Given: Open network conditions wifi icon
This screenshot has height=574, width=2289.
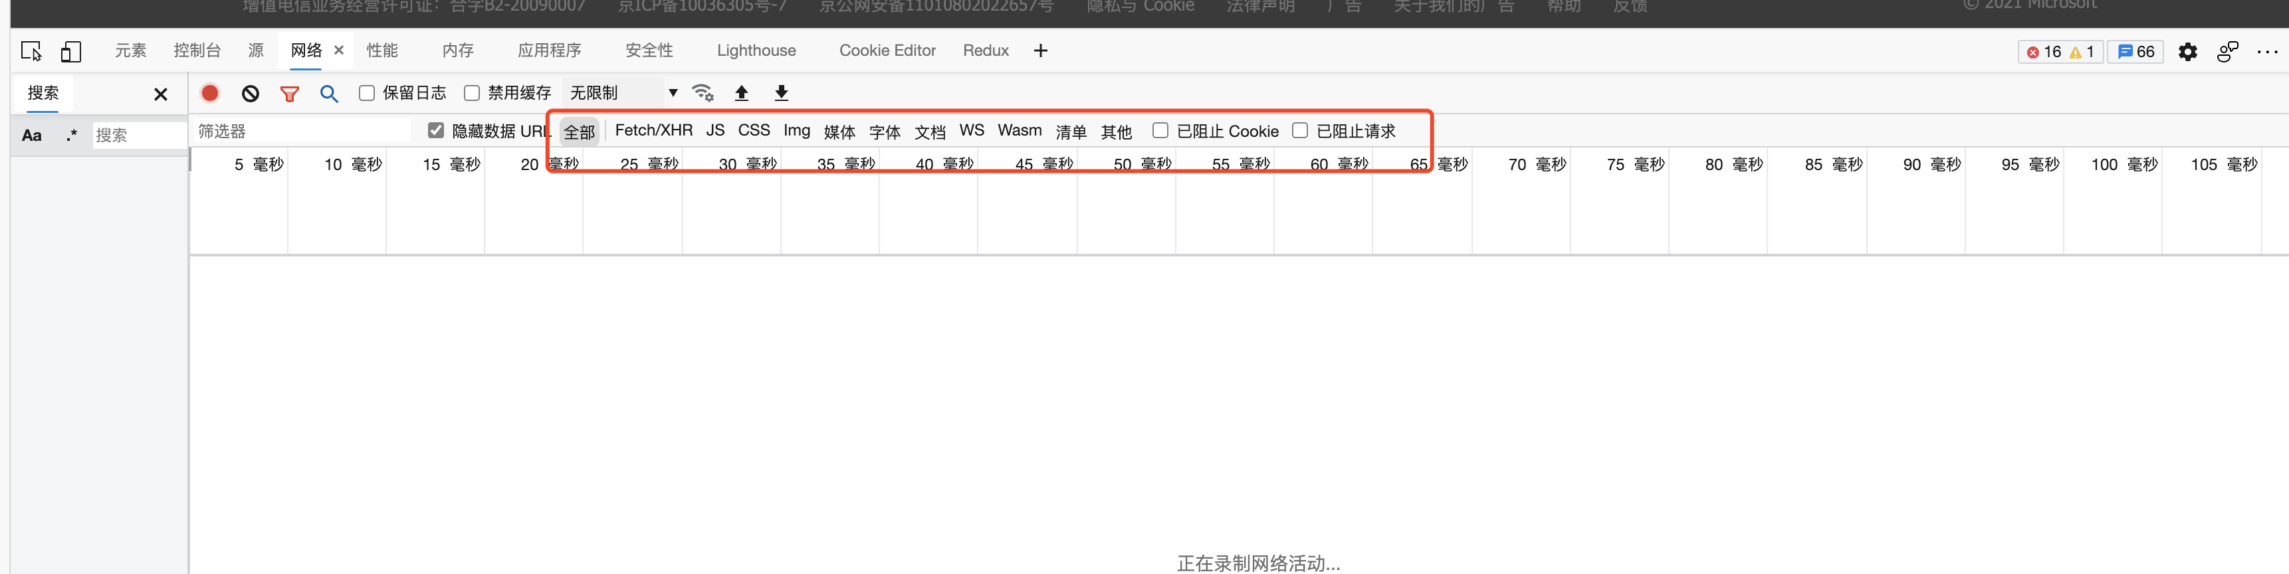Looking at the screenshot, I should click(703, 93).
